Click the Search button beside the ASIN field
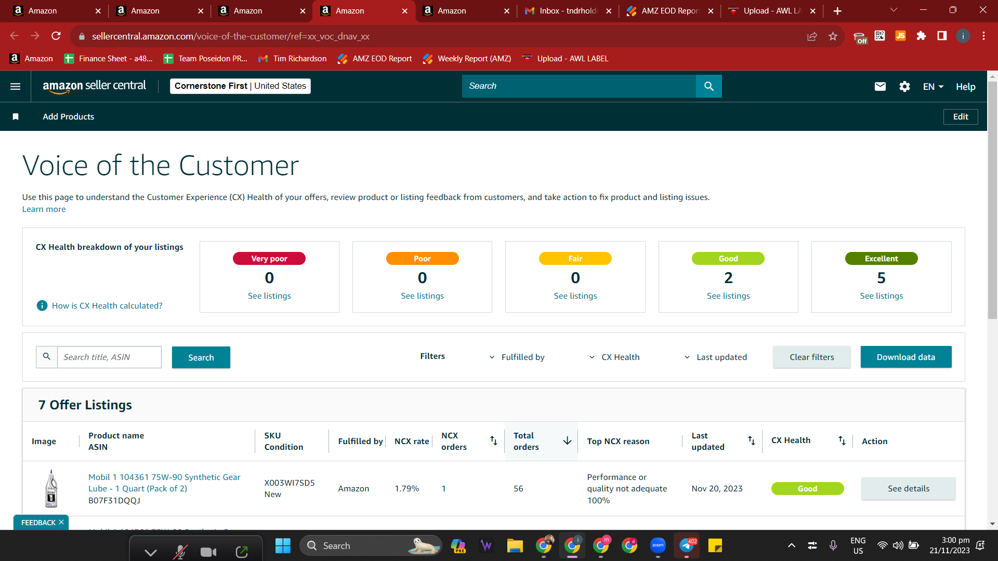 pos(201,357)
